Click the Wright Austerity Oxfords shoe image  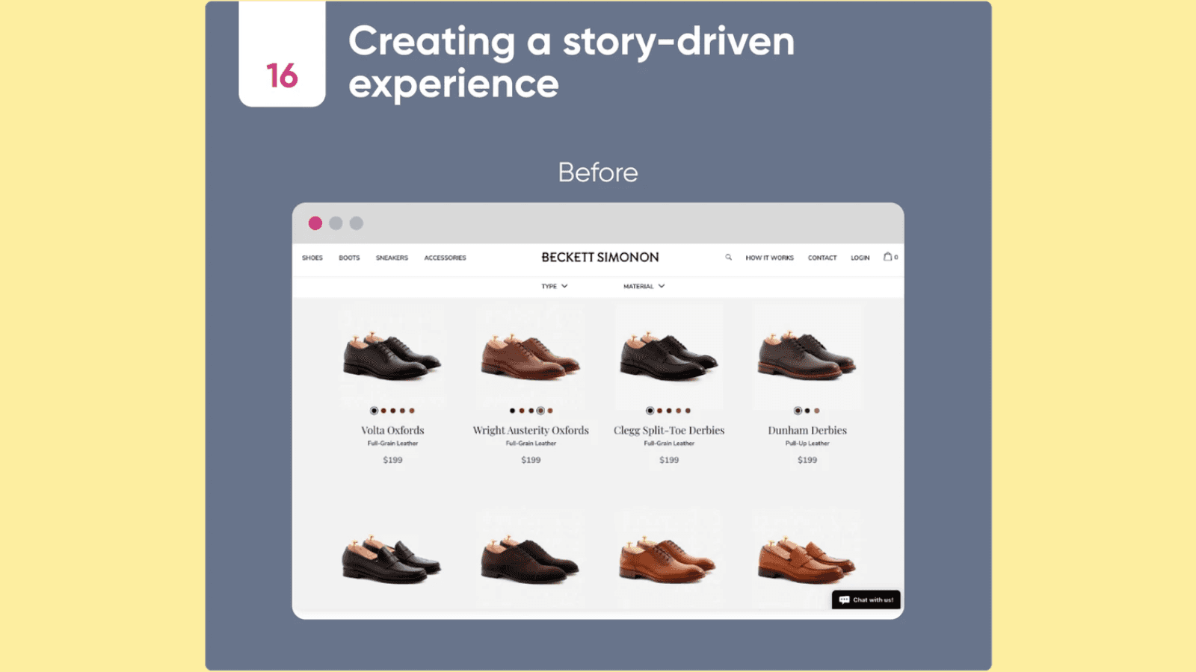tap(531, 356)
